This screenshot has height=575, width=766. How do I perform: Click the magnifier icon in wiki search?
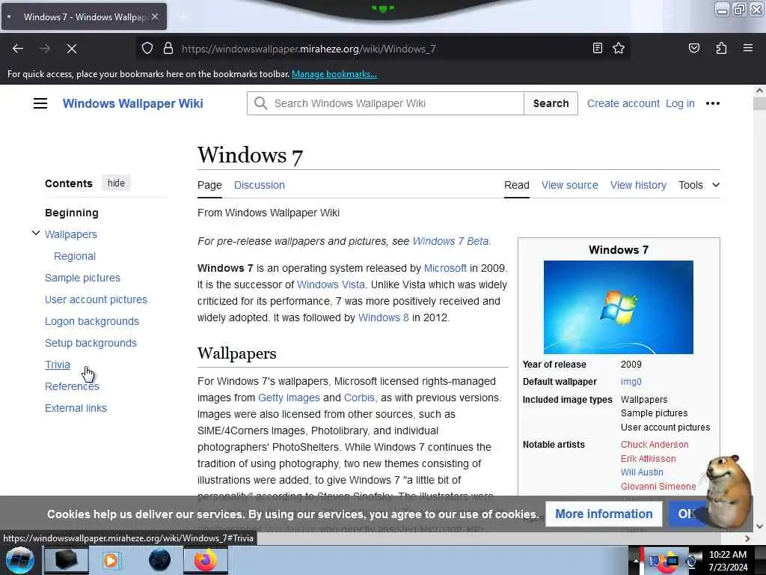(x=261, y=103)
